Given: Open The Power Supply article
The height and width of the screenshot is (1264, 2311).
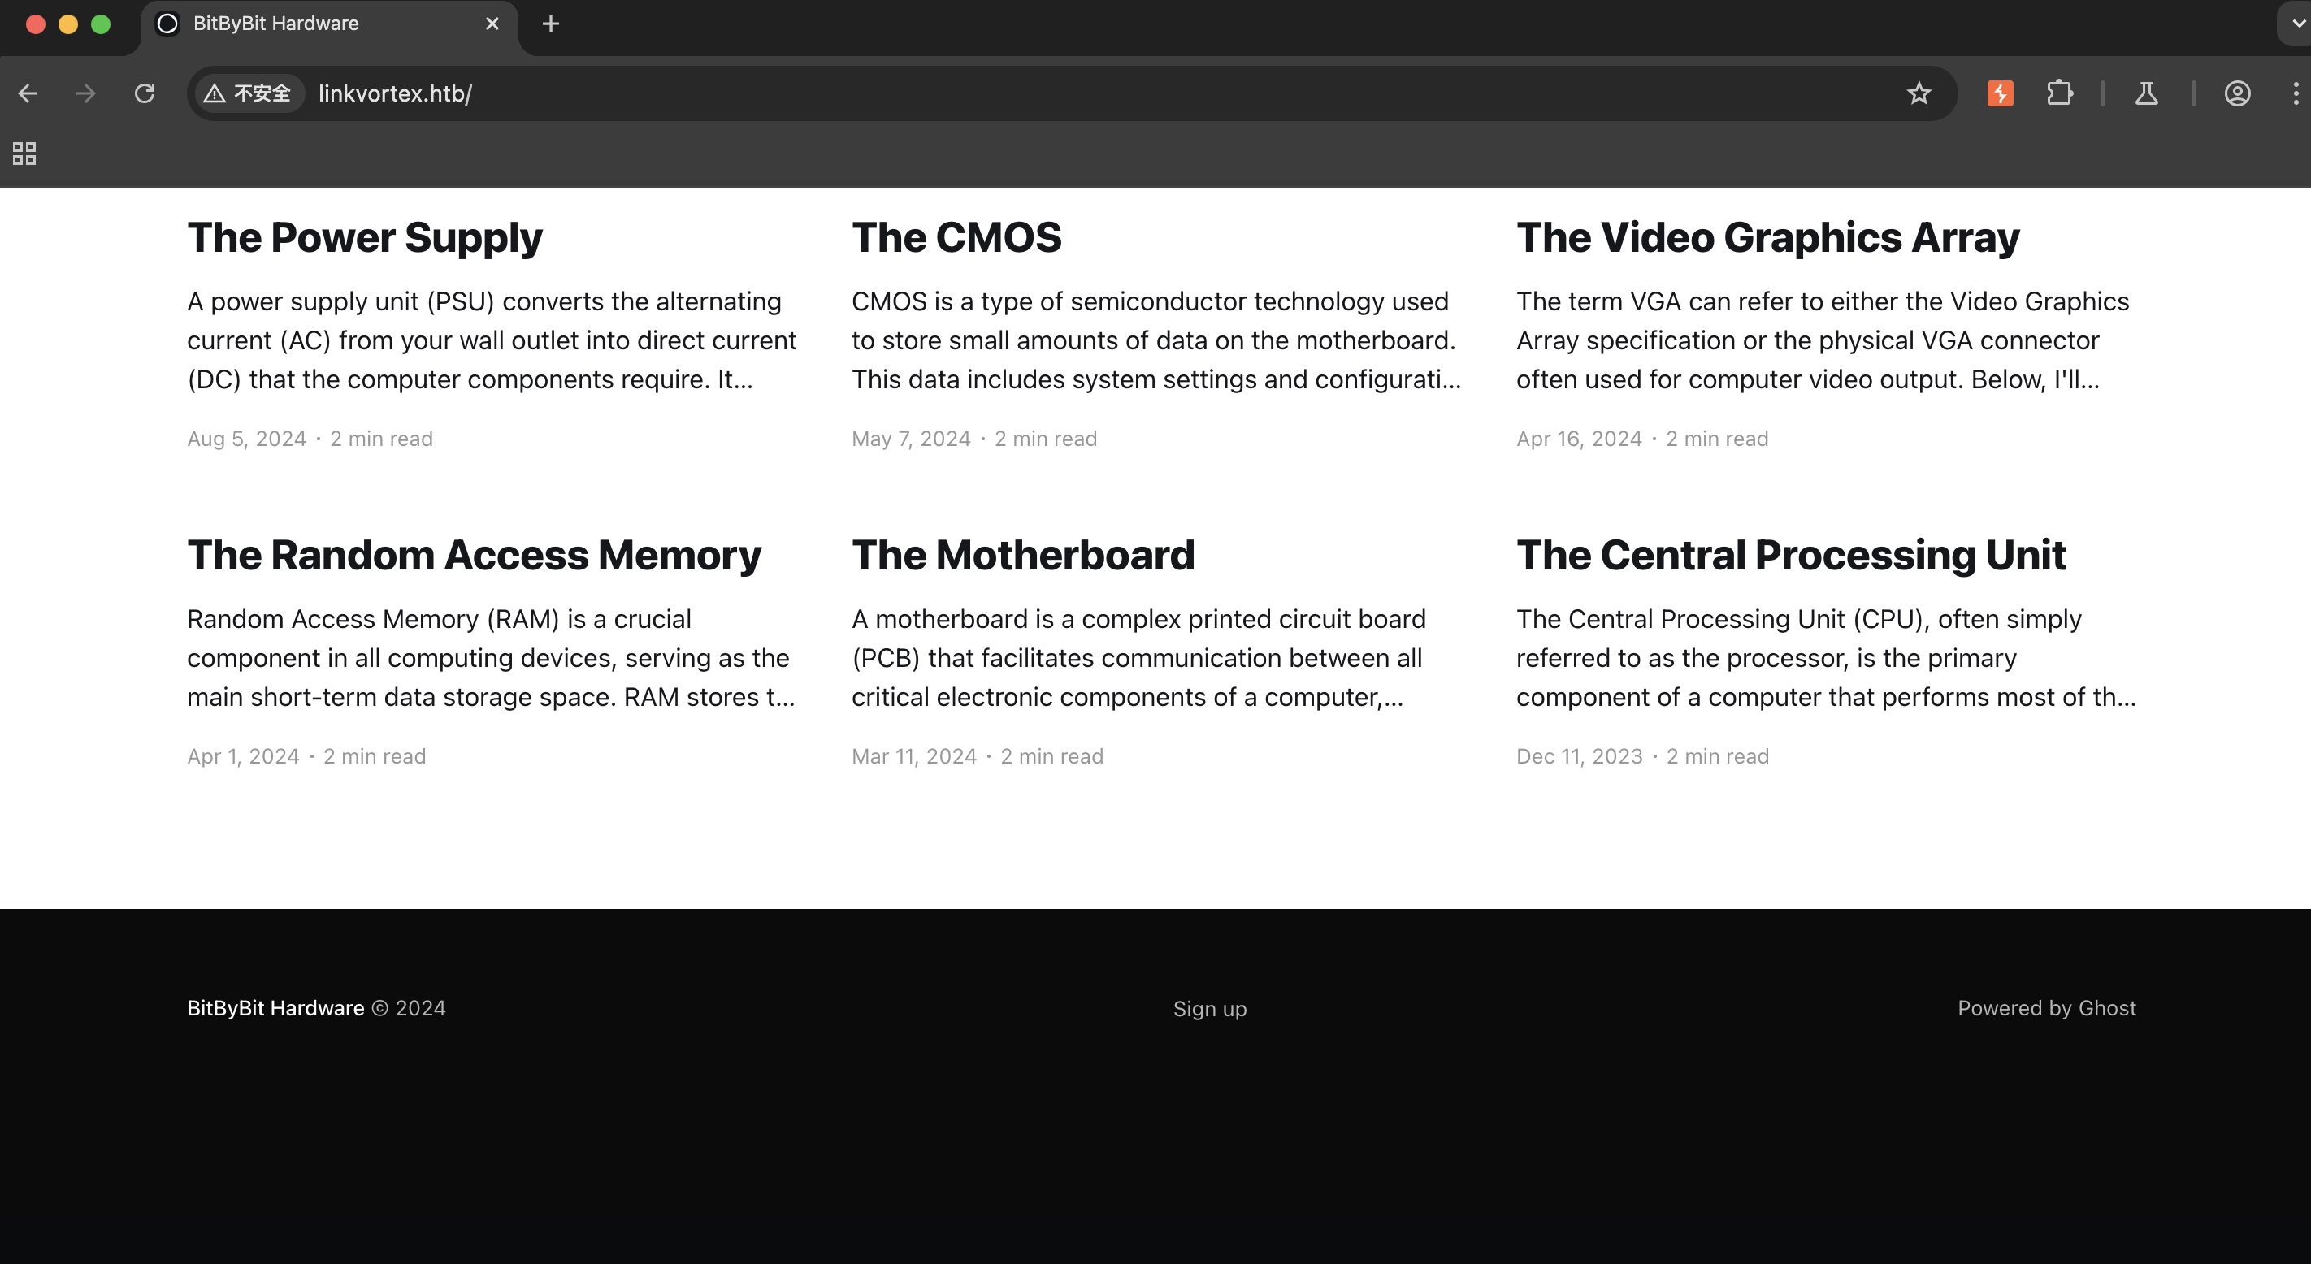Looking at the screenshot, I should 364,238.
